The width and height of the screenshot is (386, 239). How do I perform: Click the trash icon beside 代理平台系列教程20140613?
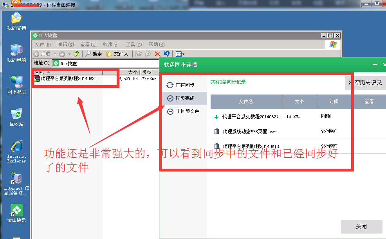tap(216, 146)
